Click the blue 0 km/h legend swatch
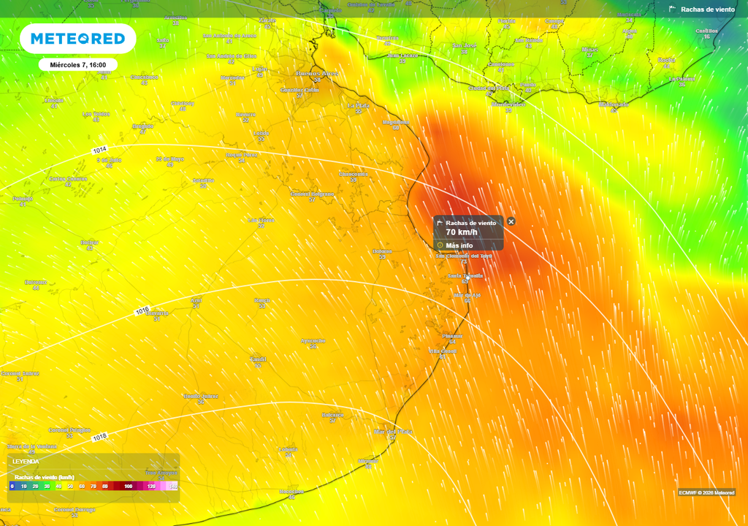 pos(12,485)
